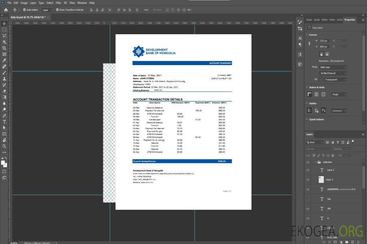The width and height of the screenshot is (367, 244).
Task: Click the delete layer trash icon
Action: click(358, 242)
